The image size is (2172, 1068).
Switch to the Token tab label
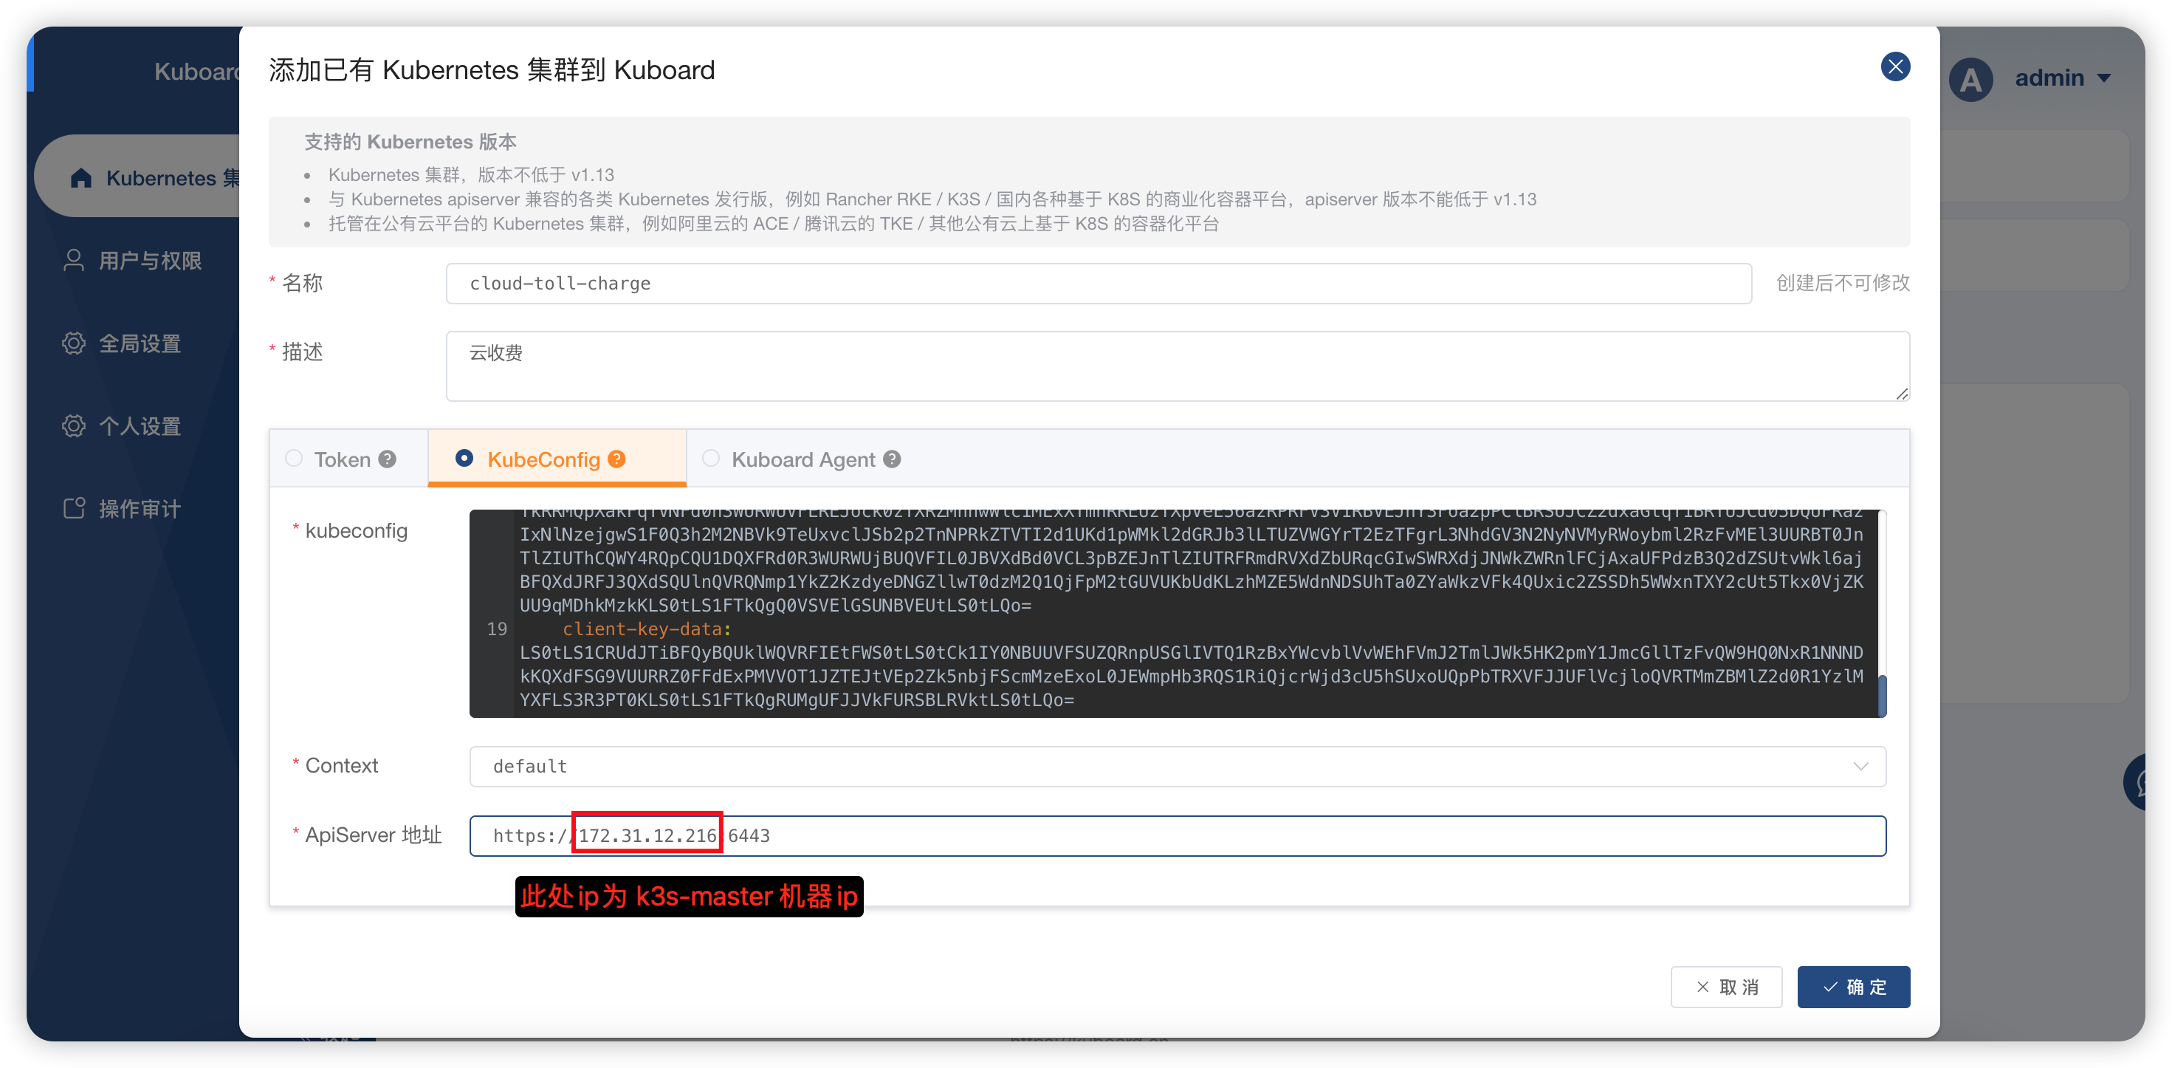[x=343, y=459]
